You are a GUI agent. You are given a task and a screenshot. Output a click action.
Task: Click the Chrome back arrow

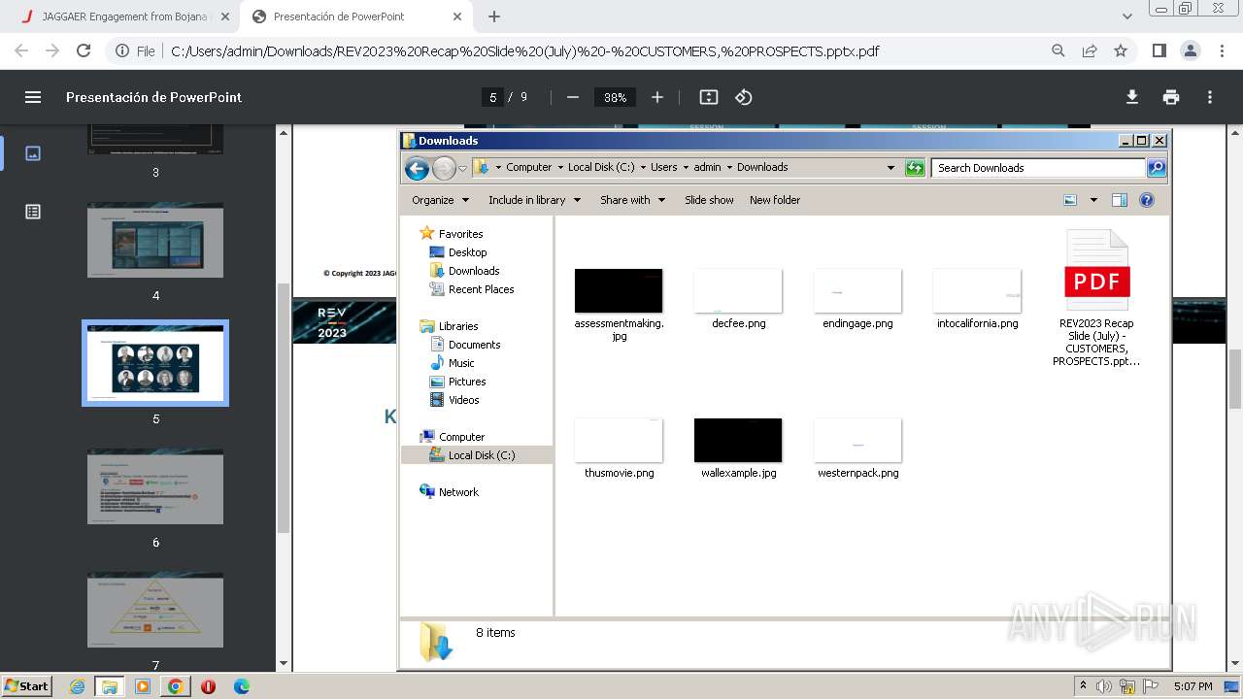[x=21, y=50]
